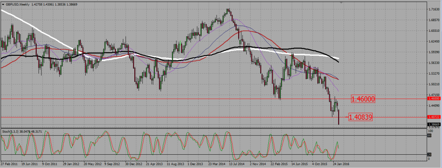Click the small triangle beside GBPUSD.Weekly title

pos(3,4)
